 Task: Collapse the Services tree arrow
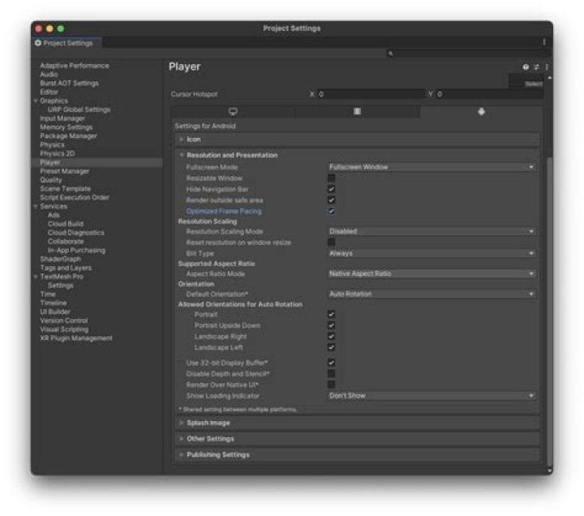pyautogui.click(x=36, y=206)
